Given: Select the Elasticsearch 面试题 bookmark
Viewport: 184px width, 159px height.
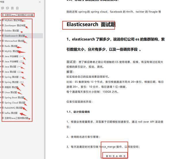Looking at the screenshot, I should 15,36.
